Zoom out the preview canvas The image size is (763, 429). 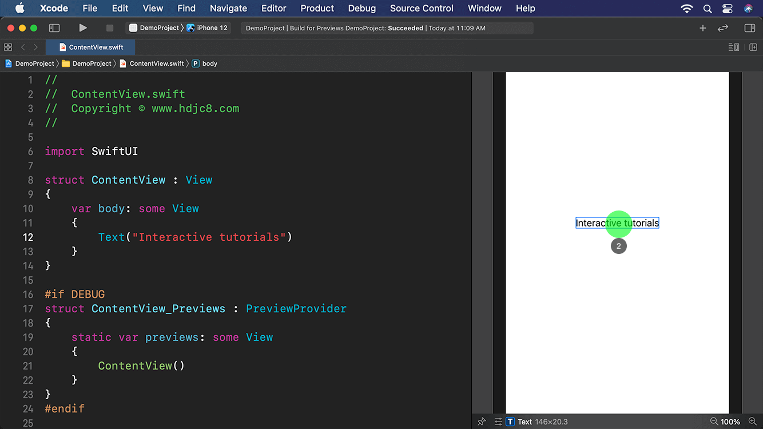(x=714, y=422)
